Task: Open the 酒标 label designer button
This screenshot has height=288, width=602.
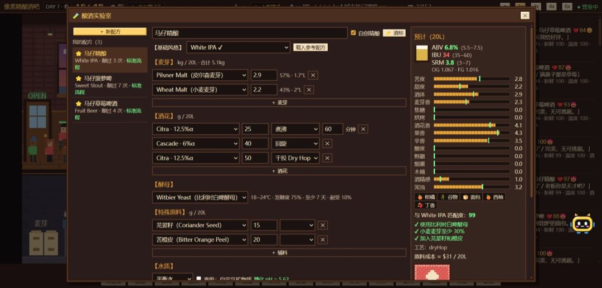Action: [394, 33]
